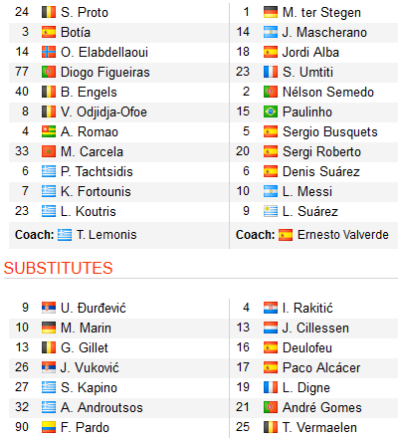Select K. Fortounis in the lineup

point(96,191)
